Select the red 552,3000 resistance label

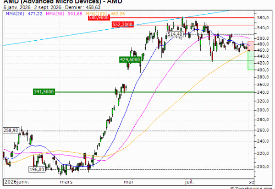tap(122, 25)
